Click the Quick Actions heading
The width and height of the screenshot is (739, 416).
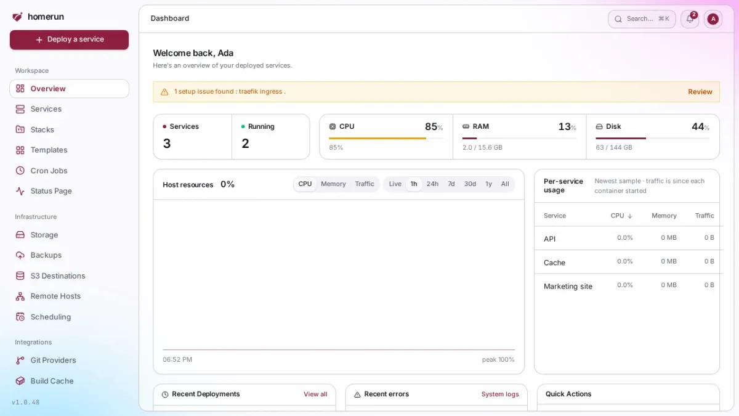568,394
